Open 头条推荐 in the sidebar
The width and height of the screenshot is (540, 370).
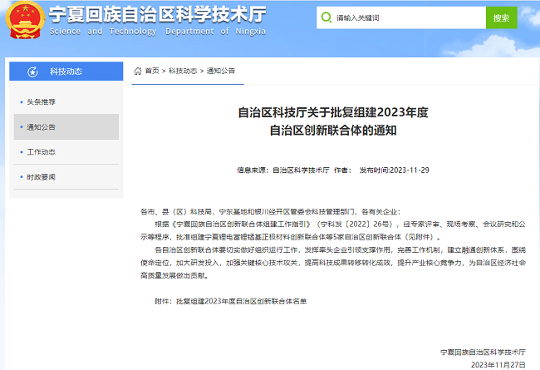click(42, 101)
